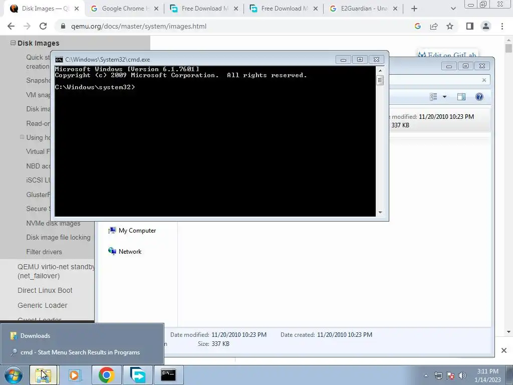Choose Downloads in taskbar preview list

click(x=82, y=335)
